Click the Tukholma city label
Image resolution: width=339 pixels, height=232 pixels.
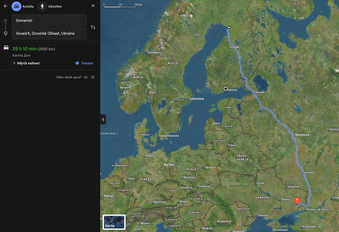click(196, 99)
